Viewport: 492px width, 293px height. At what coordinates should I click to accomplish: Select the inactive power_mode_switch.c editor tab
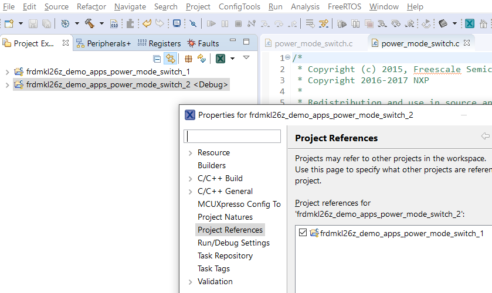(x=309, y=43)
